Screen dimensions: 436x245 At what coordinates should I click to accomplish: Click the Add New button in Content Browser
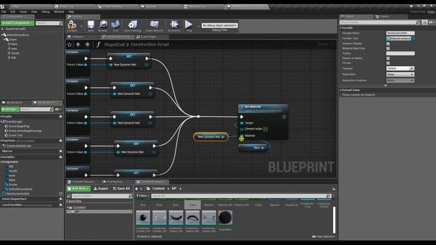78,189
